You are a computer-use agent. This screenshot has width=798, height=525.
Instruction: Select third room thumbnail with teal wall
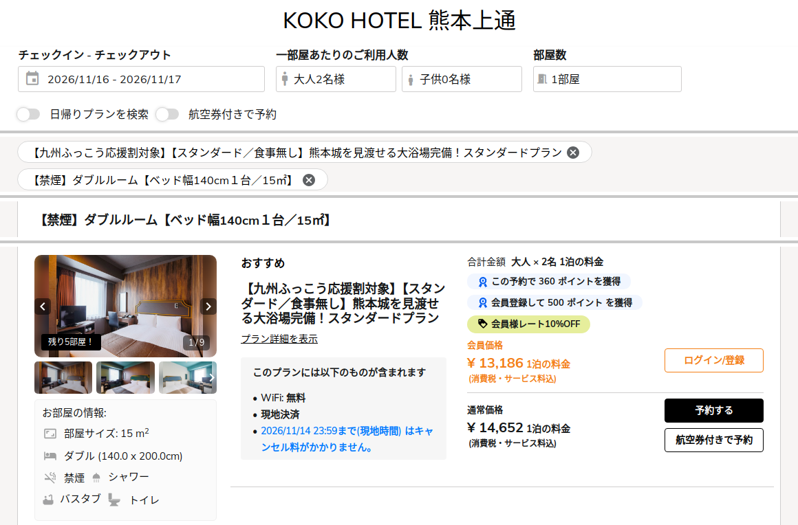coord(188,378)
